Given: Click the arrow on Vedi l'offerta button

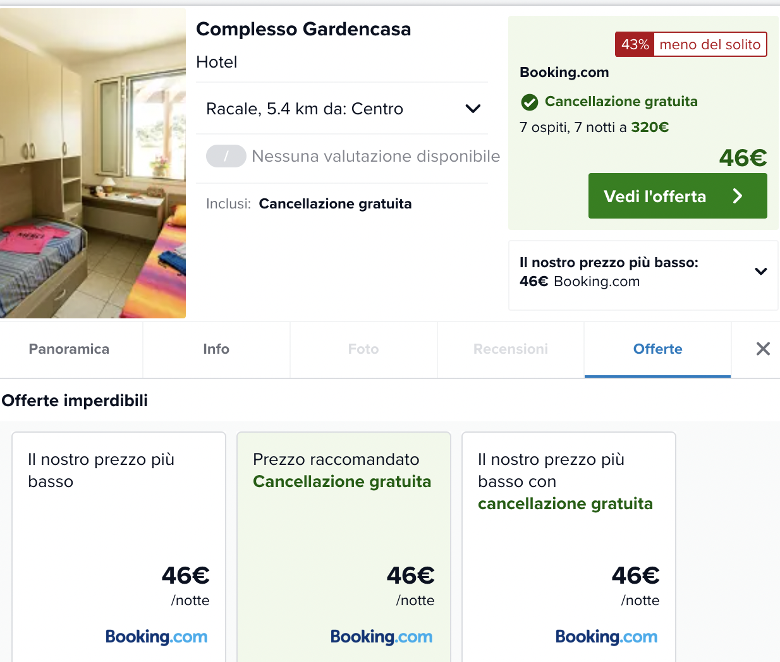Looking at the screenshot, I should coord(738,196).
